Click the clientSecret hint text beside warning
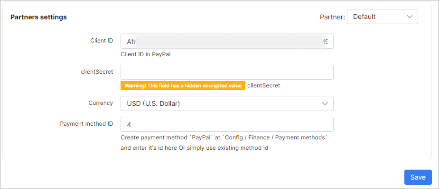439x189 pixels. tap(263, 86)
